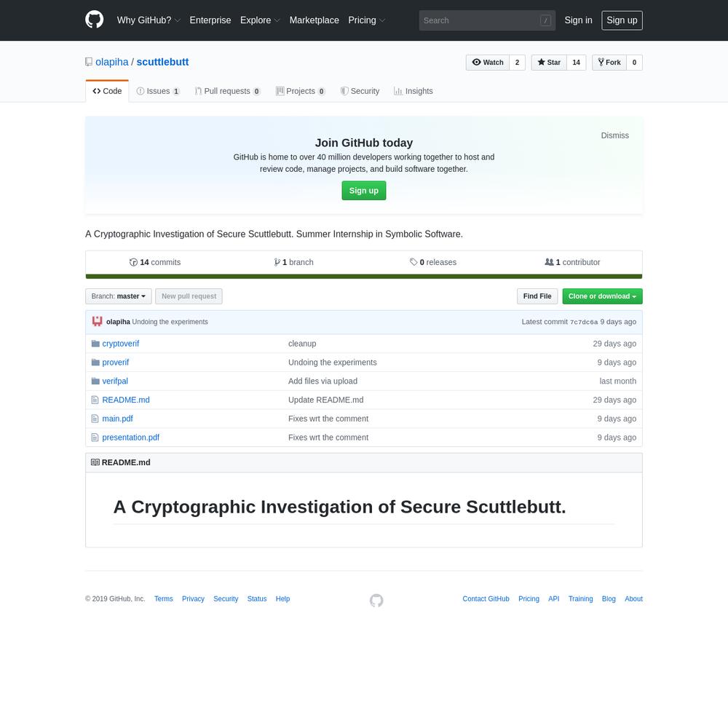Open the watchers count showing 2
Screen dimensions: 728x728
517,62
